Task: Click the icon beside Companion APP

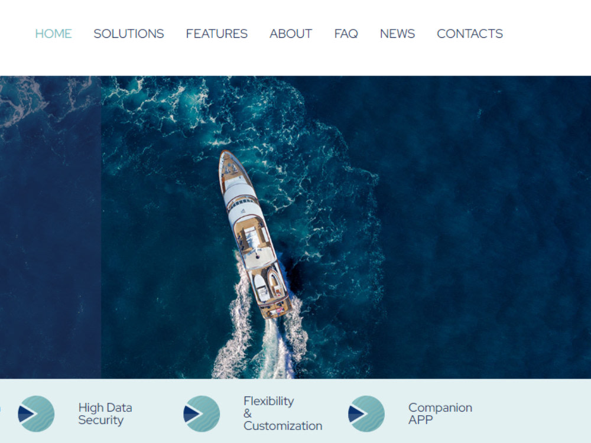Action: point(366,413)
